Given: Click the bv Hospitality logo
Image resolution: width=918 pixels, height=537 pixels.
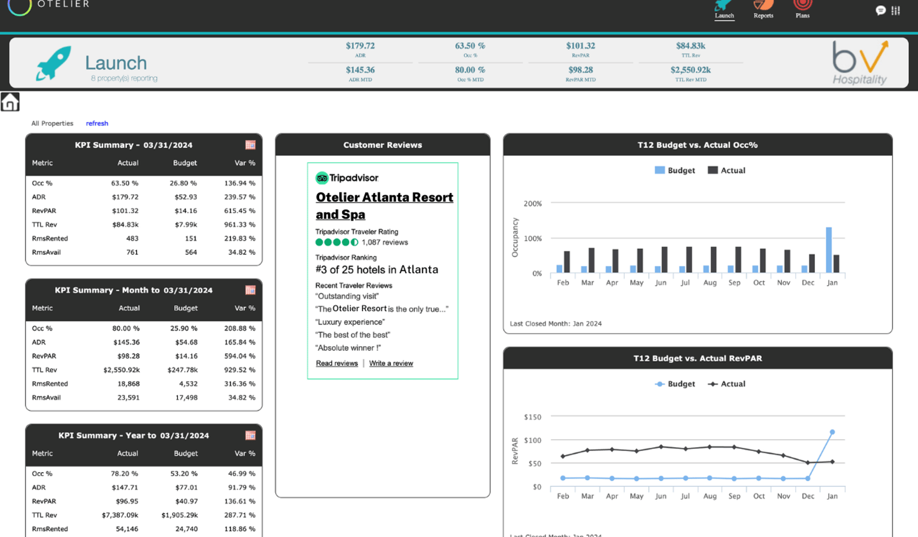Looking at the screenshot, I should pos(860,63).
